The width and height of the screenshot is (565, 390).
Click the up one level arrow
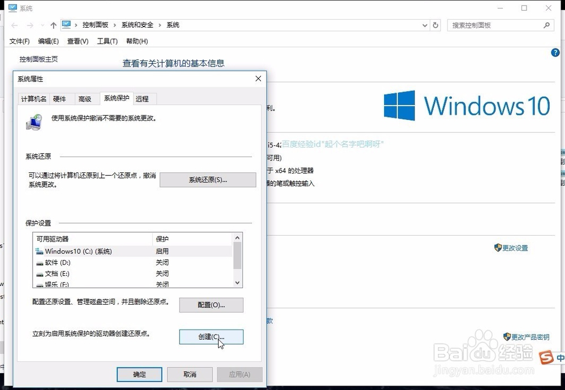click(53, 25)
